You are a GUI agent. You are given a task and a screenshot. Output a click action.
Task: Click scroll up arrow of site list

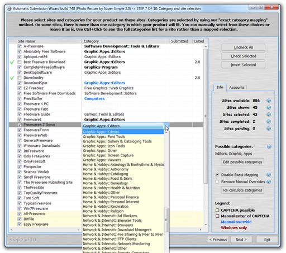tap(206, 46)
